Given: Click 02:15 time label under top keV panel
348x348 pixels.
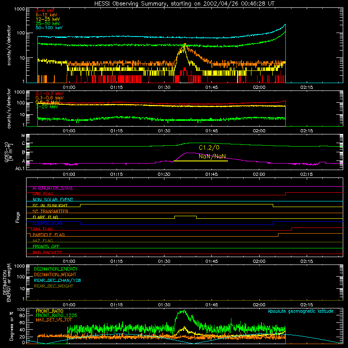Looking at the screenshot, I should [x=307, y=87].
